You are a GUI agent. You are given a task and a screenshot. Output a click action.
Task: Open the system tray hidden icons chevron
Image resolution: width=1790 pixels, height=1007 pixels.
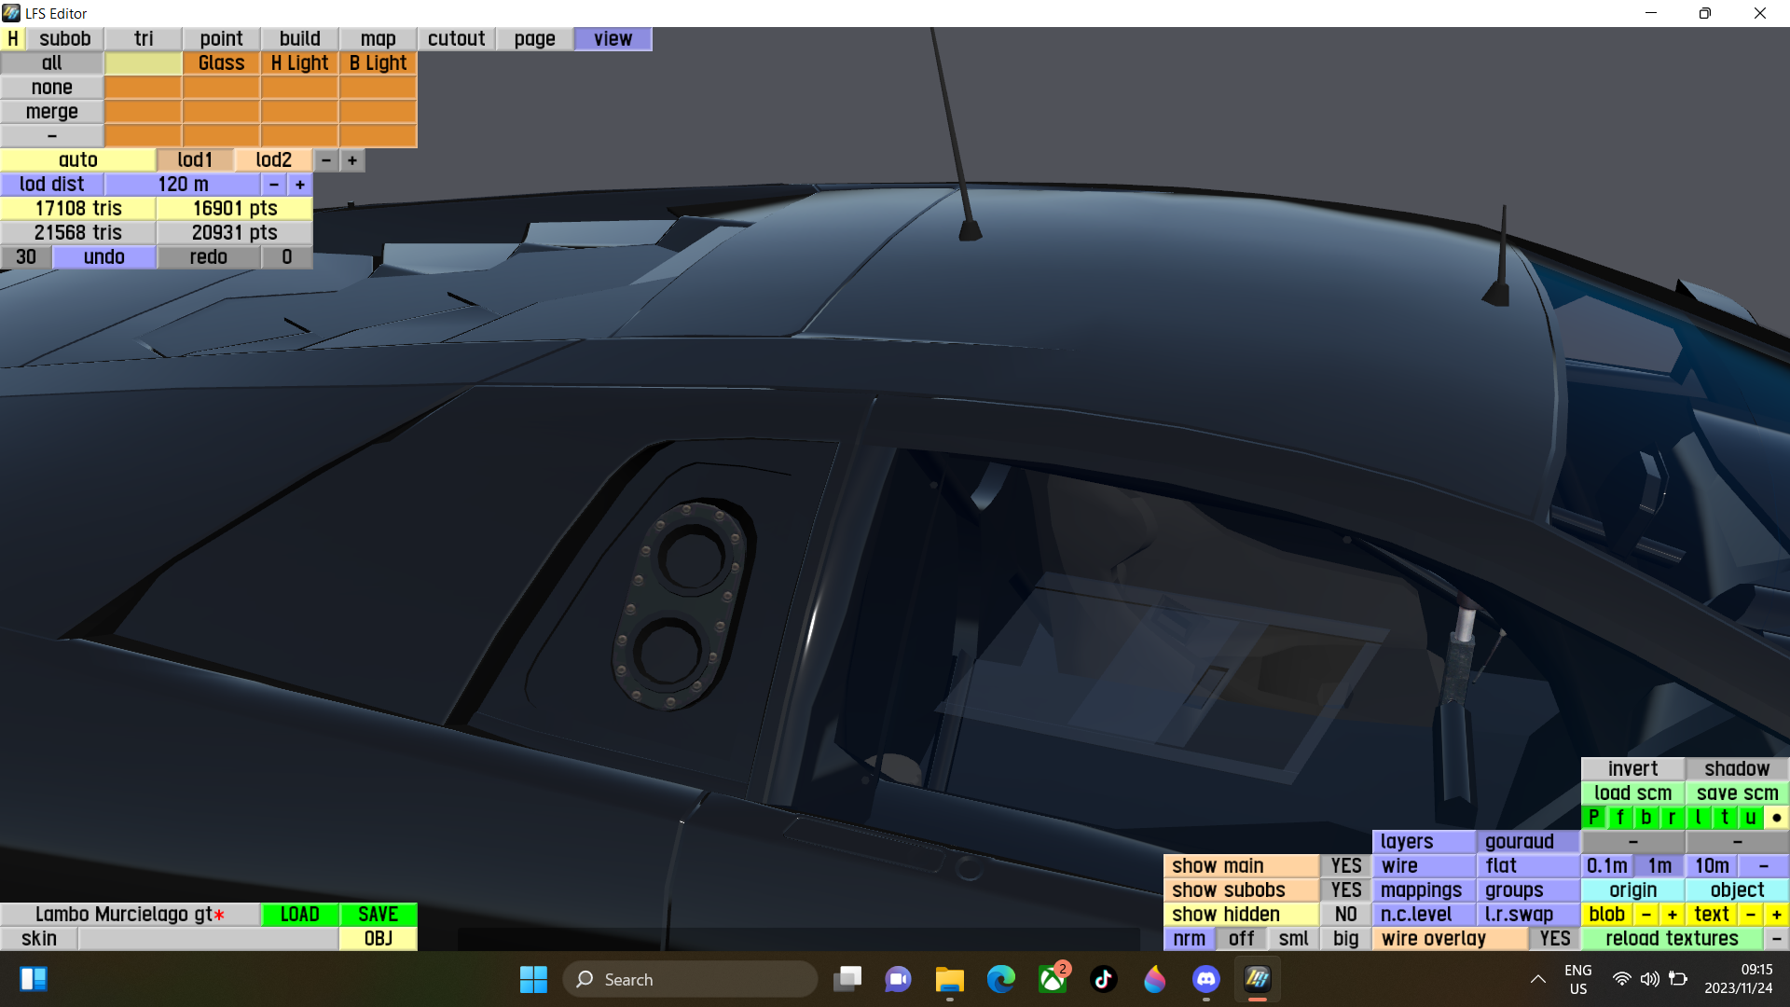tap(1537, 979)
